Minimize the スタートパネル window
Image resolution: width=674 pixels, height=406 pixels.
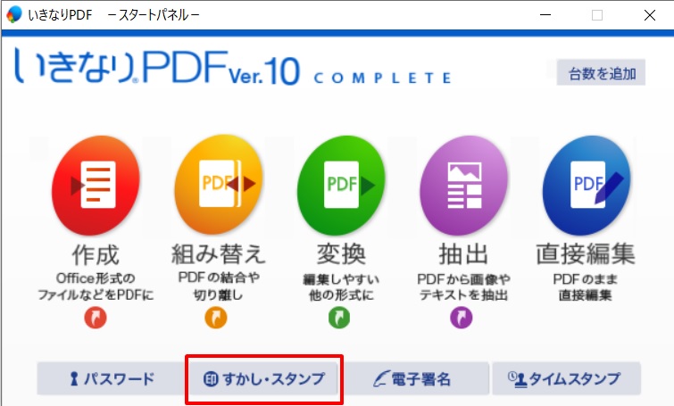point(545,15)
